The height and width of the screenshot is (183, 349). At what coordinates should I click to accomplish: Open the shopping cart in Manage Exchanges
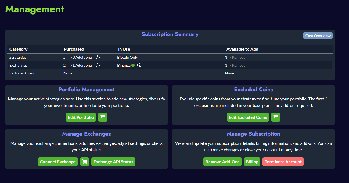coord(85,162)
